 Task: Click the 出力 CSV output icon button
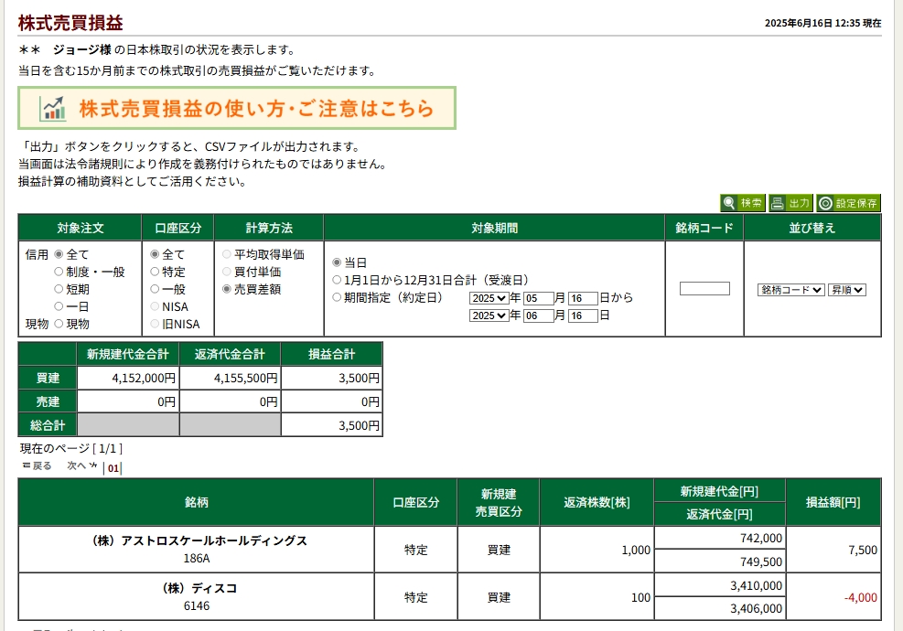[x=790, y=203]
